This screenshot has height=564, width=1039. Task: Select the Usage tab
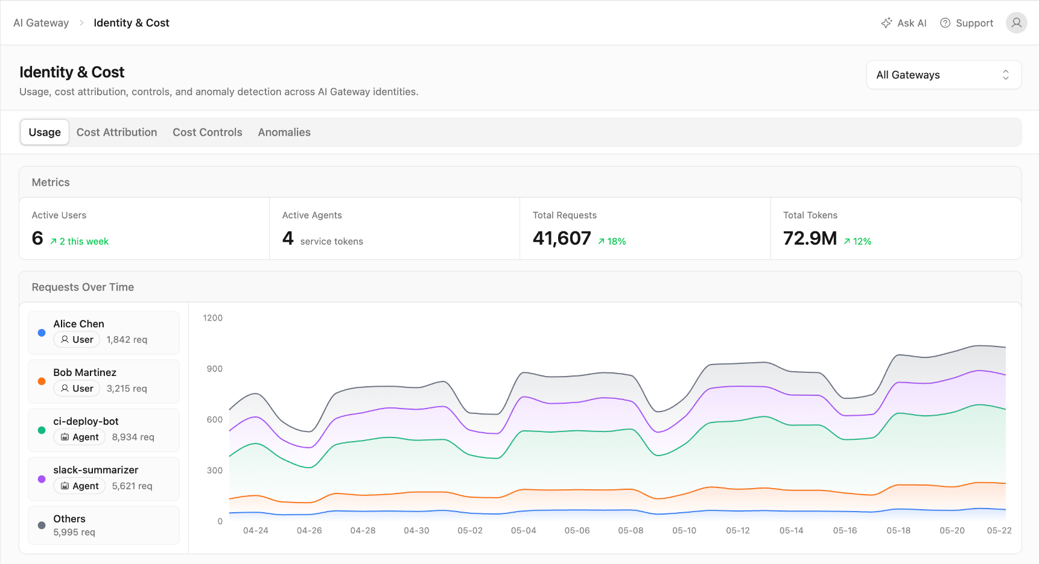tap(45, 132)
